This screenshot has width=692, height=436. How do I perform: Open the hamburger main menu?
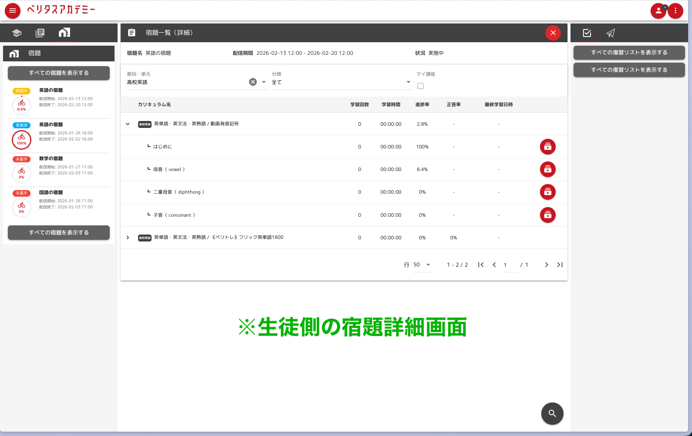point(13,11)
